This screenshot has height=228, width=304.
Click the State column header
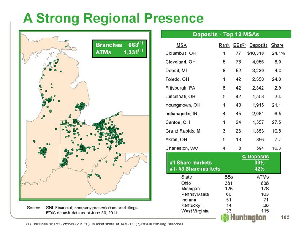tap(186, 177)
